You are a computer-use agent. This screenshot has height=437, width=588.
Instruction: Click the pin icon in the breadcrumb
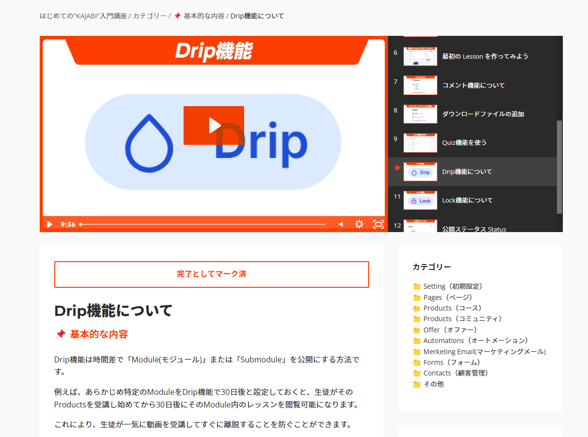(177, 16)
